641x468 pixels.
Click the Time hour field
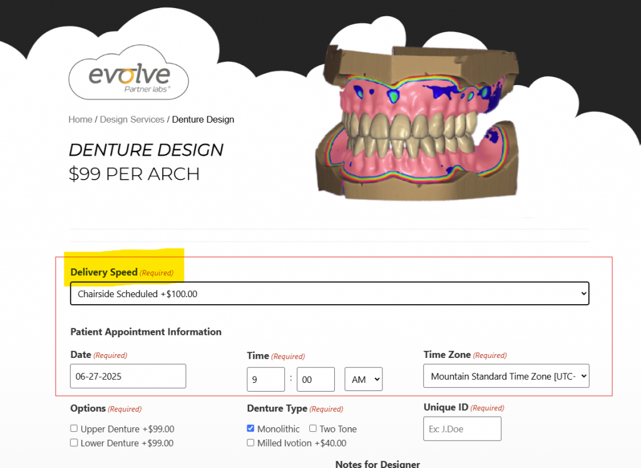tap(265, 379)
